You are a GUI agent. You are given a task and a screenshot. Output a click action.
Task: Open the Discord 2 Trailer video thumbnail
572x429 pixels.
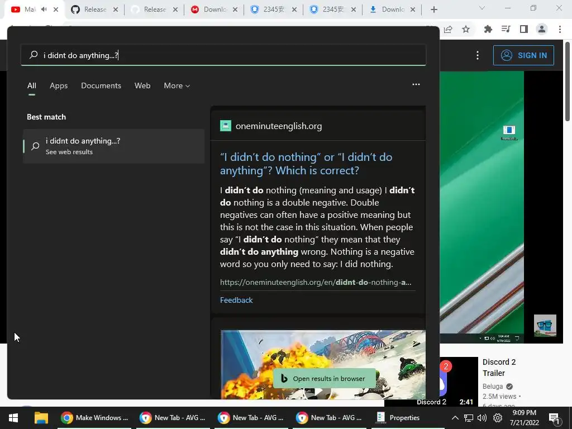click(458, 381)
